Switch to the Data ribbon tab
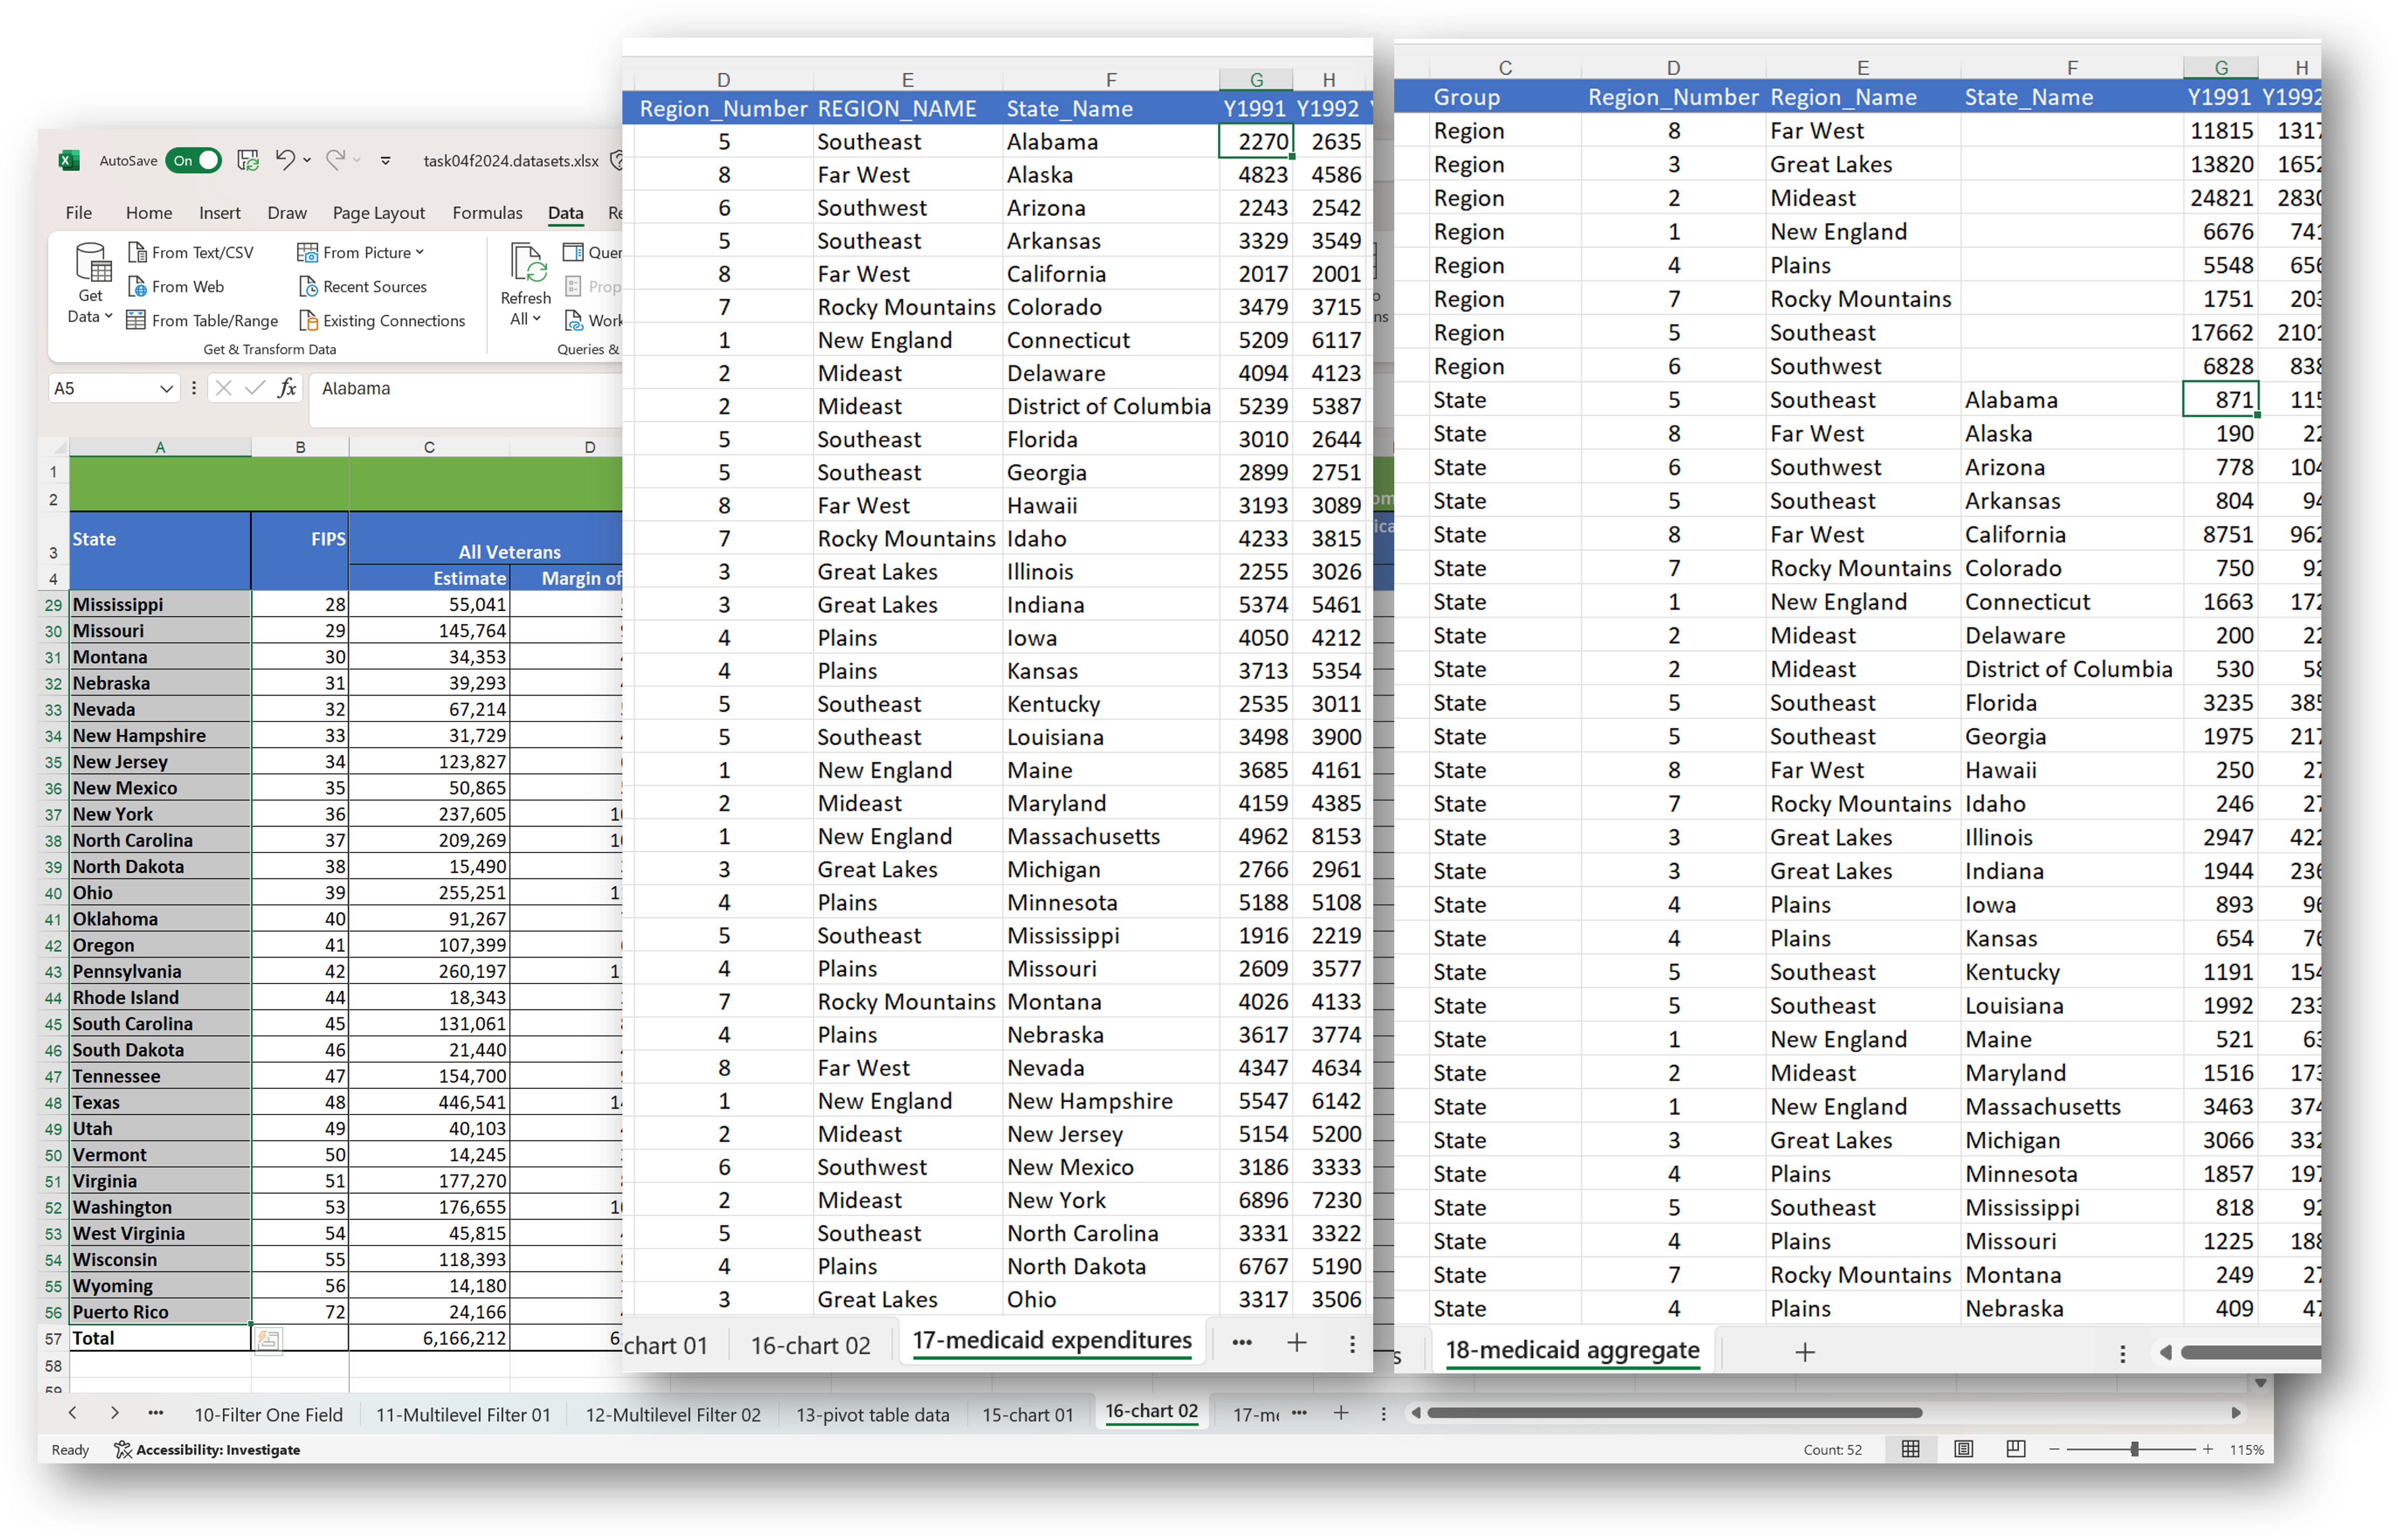This screenshot has height=1540, width=2398. click(565, 212)
